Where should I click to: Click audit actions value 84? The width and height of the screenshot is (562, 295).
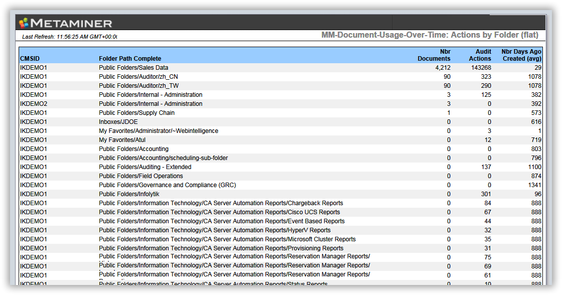(x=488, y=203)
